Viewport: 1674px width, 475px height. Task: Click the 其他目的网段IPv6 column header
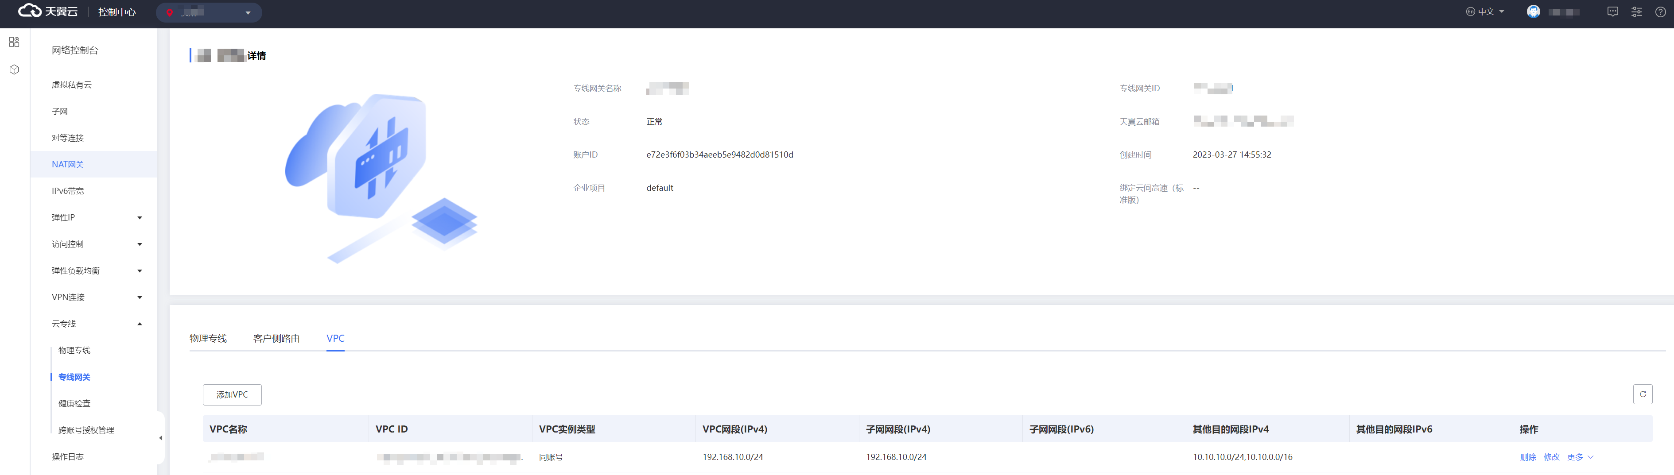coord(1394,429)
